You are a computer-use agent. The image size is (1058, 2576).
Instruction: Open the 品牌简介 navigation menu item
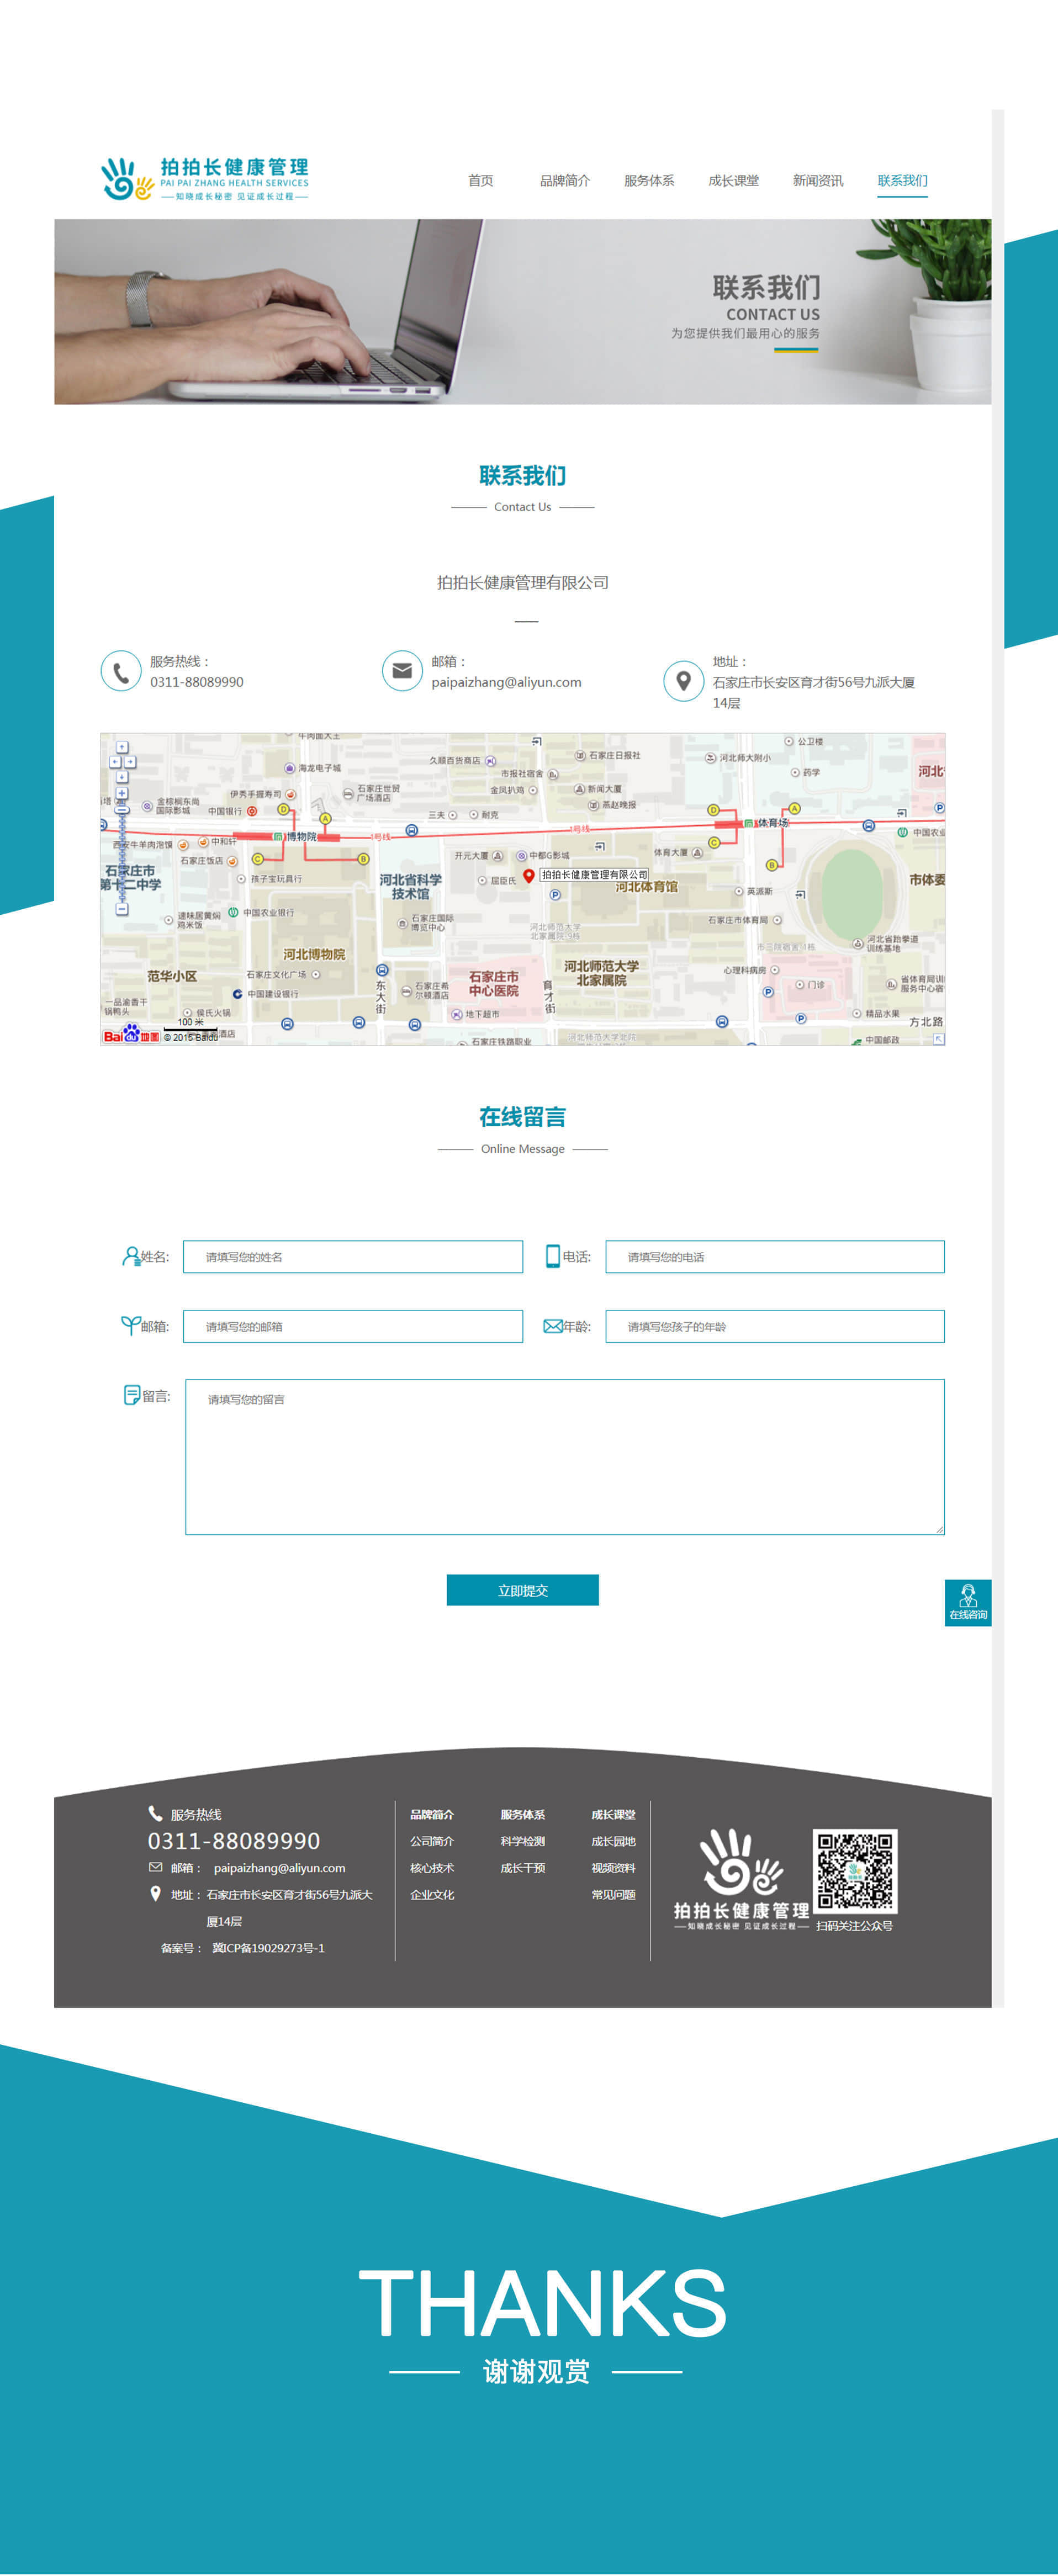(565, 181)
